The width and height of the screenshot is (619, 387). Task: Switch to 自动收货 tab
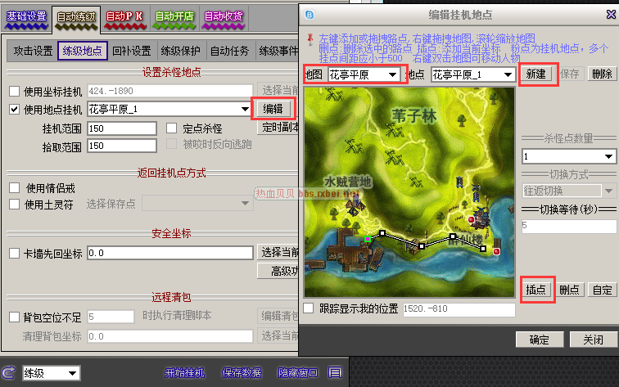pyautogui.click(x=224, y=18)
